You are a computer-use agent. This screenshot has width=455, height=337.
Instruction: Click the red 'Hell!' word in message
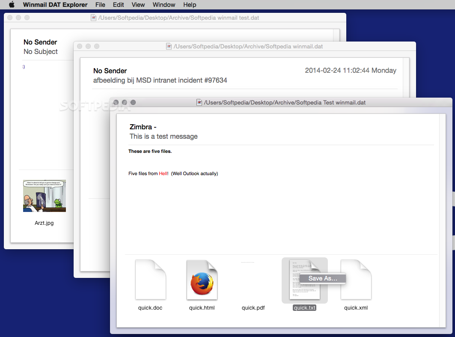coord(164,173)
